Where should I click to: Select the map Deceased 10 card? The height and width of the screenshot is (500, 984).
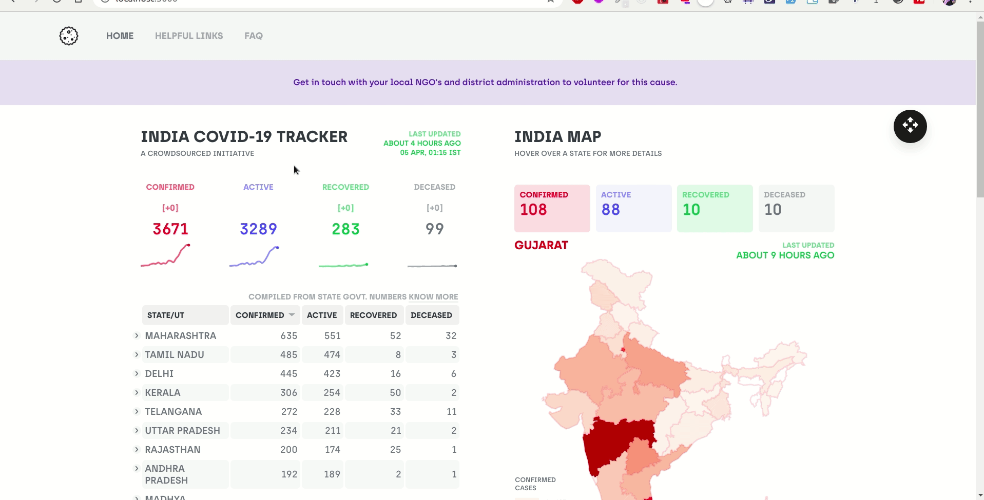(x=797, y=208)
